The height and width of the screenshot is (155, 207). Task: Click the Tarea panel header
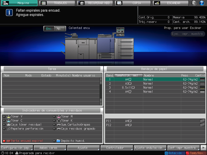click(x=52, y=69)
